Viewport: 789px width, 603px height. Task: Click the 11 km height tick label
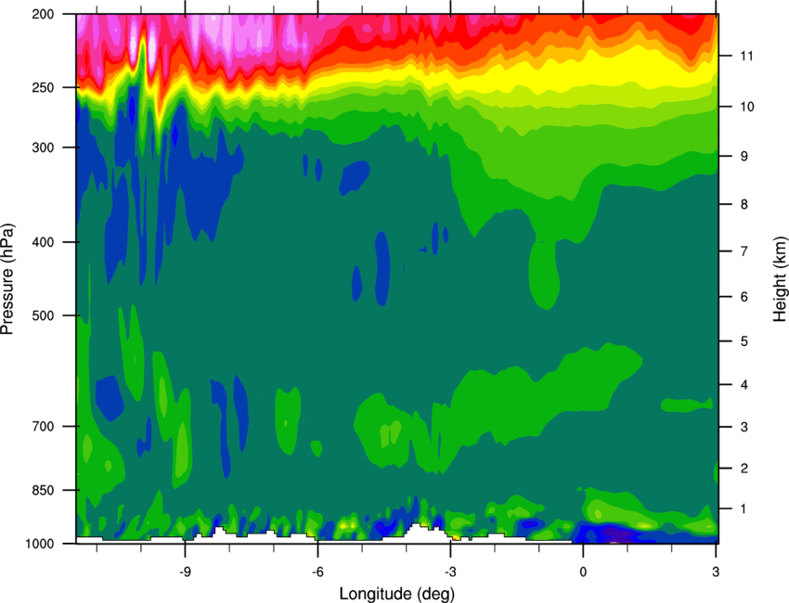point(746,56)
